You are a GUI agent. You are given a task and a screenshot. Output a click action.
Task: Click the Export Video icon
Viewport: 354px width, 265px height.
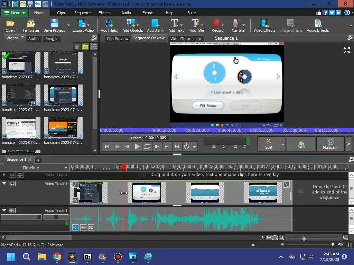(x=83, y=26)
